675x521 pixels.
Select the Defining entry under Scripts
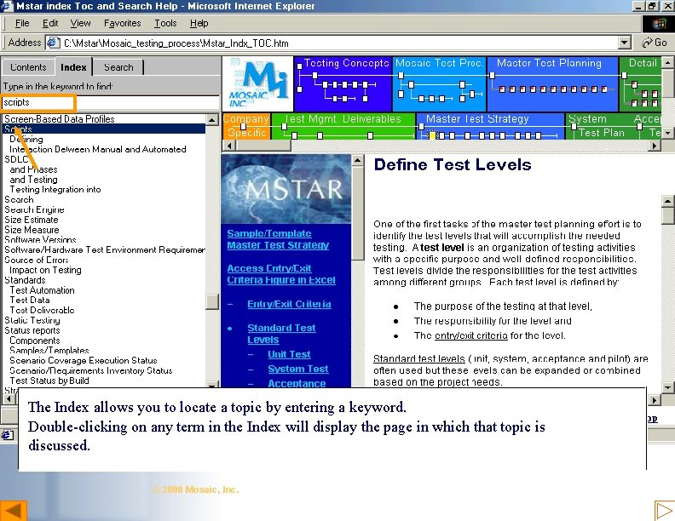pos(26,140)
